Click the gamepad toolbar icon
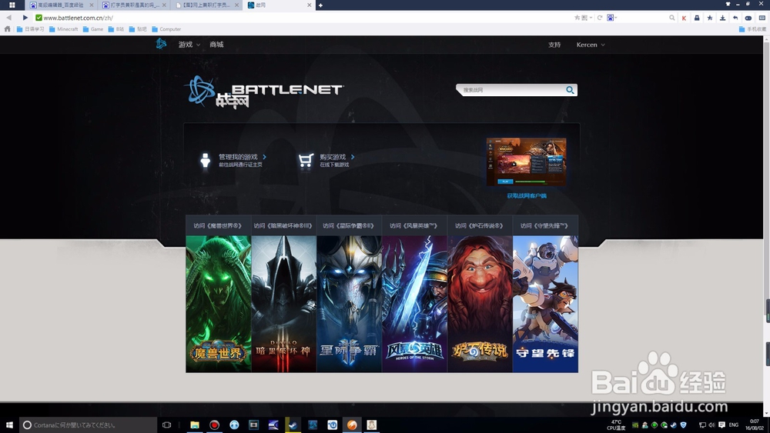The image size is (770, 433). click(748, 18)
